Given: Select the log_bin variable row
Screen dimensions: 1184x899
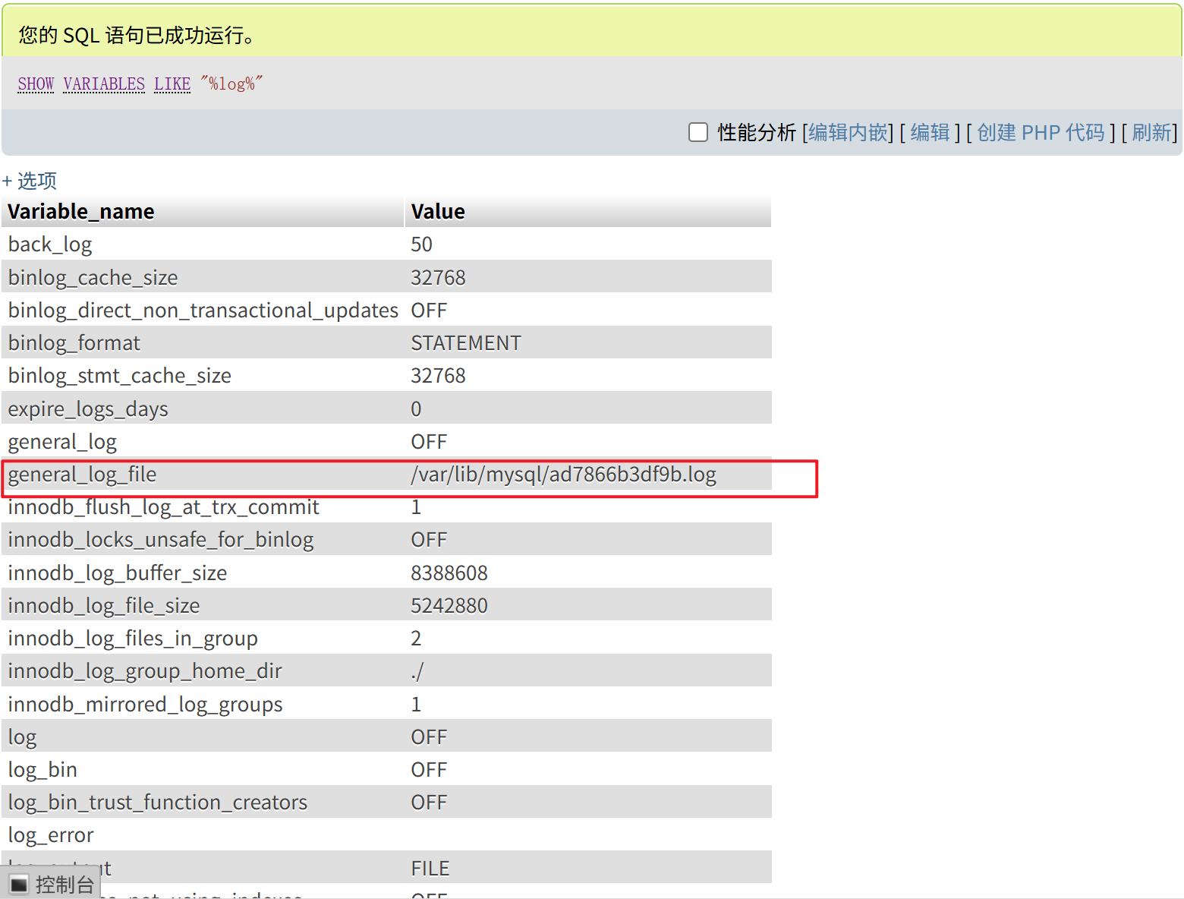Looking at the screenshot, I should (43, 769).
